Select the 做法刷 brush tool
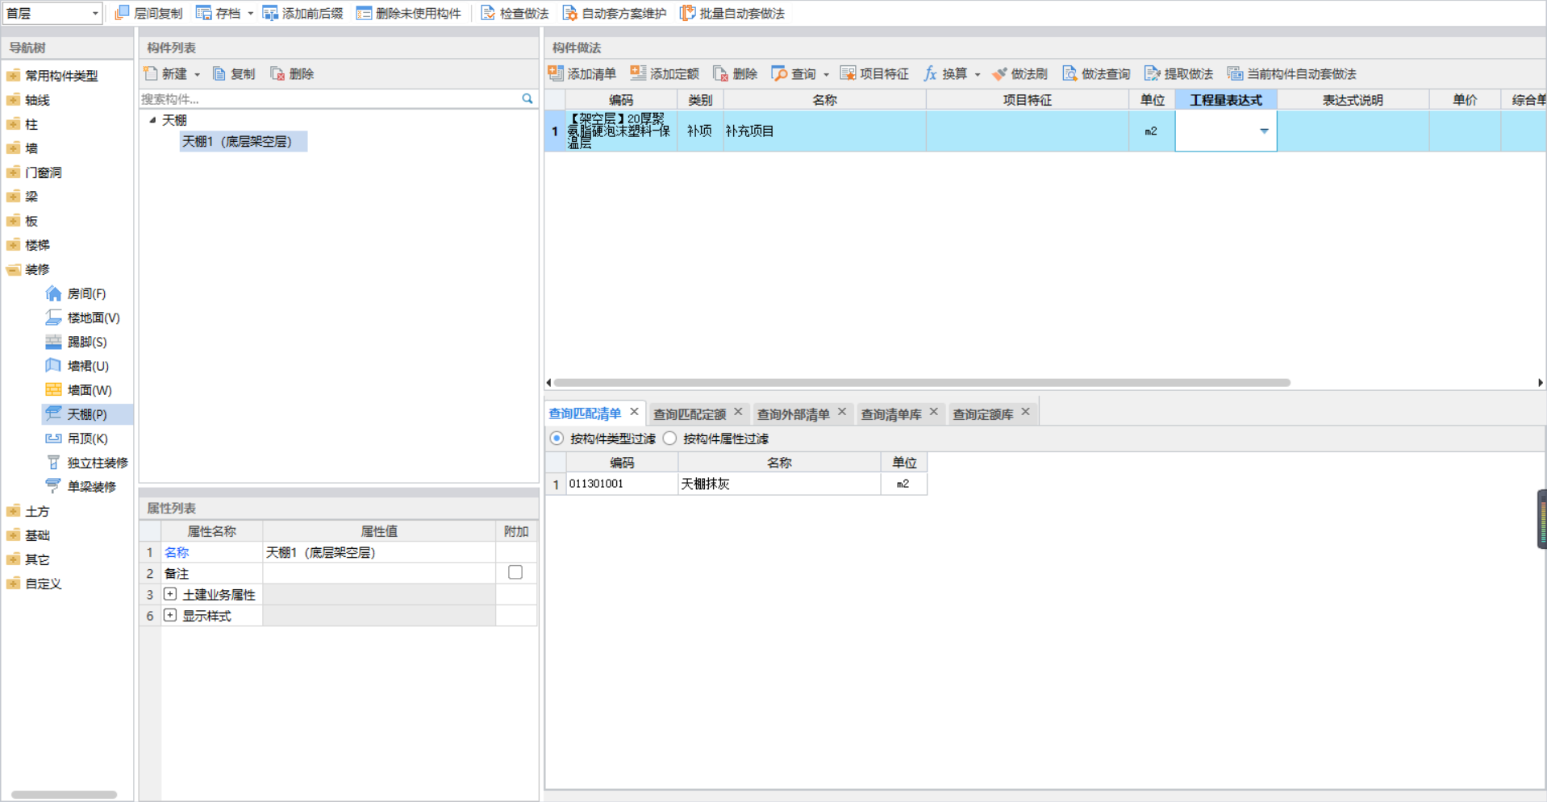 click(1020, 73)
